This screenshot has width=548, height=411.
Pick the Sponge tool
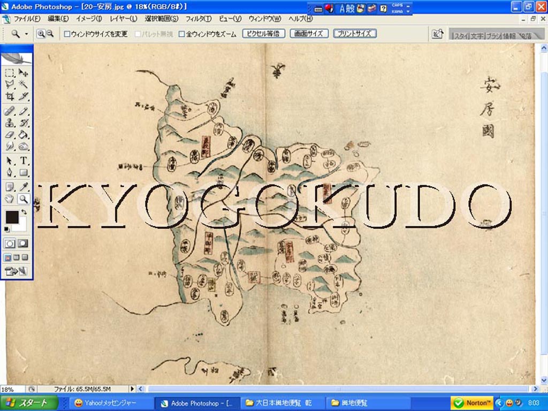(x=23, y=146)
